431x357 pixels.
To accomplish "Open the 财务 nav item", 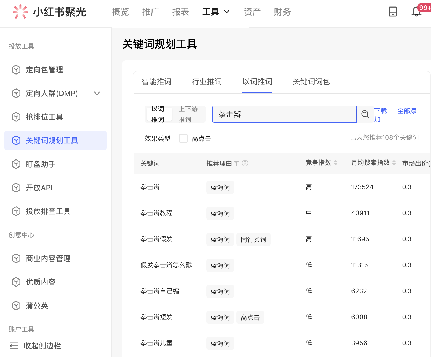I will [282, 12].
